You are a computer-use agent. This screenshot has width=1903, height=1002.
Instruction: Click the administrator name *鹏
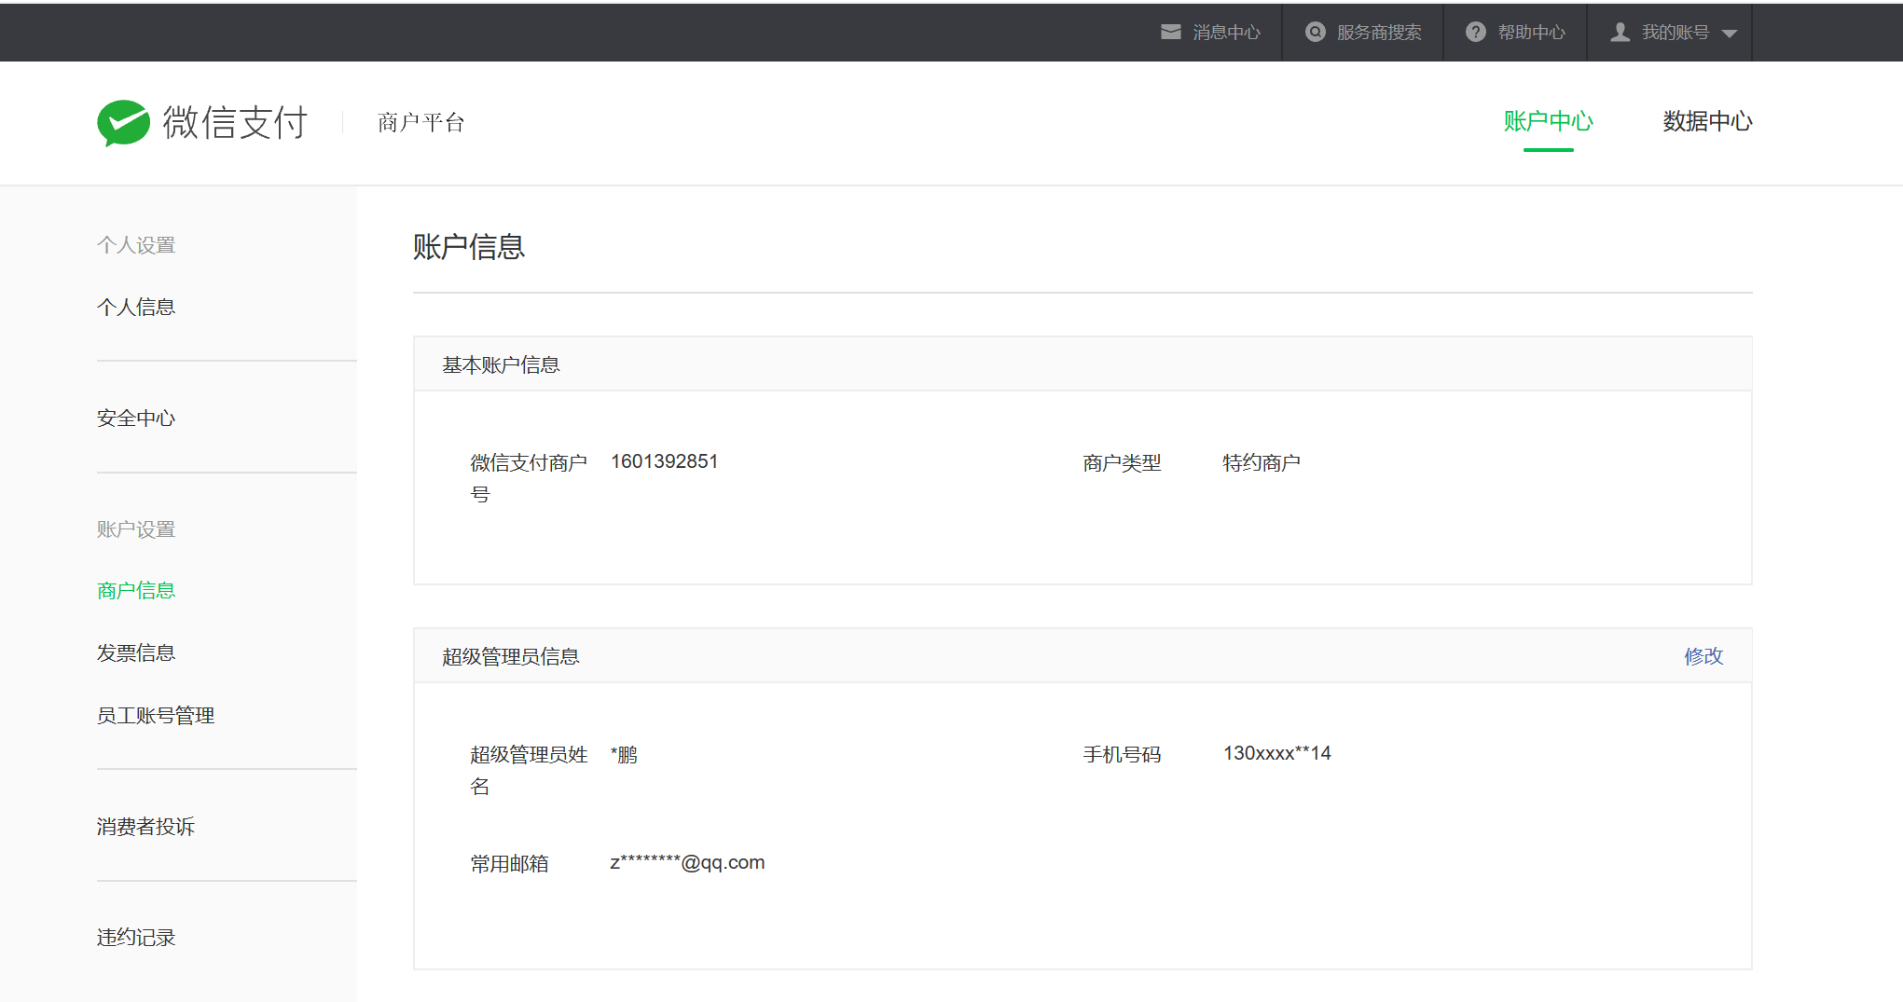point(624,754)
